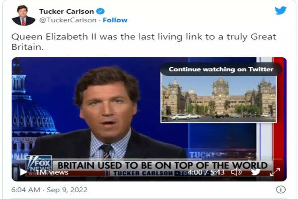Image resolution: width=298 pixels, height=199 pixels.
Task: Click the Queen Elizabeth II tweet text
Action: [x=144, y=41]
